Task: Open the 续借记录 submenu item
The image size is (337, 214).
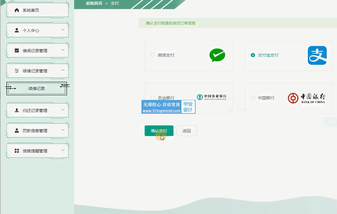Action: click(37, 89)
